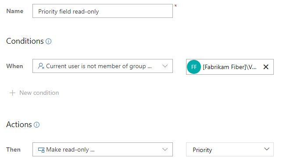Click the Actions info icon

(x=37, y=125)
